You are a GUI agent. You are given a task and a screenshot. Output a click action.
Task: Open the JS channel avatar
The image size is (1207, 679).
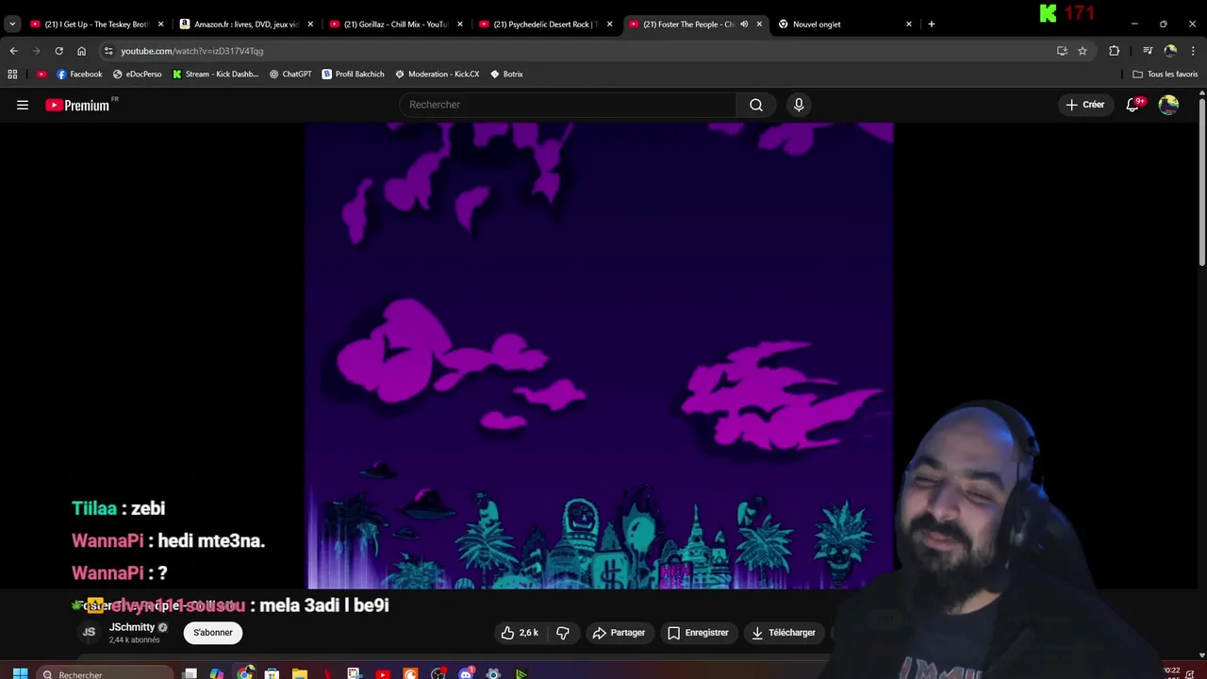pyautogui.click(x=89, y=633)
